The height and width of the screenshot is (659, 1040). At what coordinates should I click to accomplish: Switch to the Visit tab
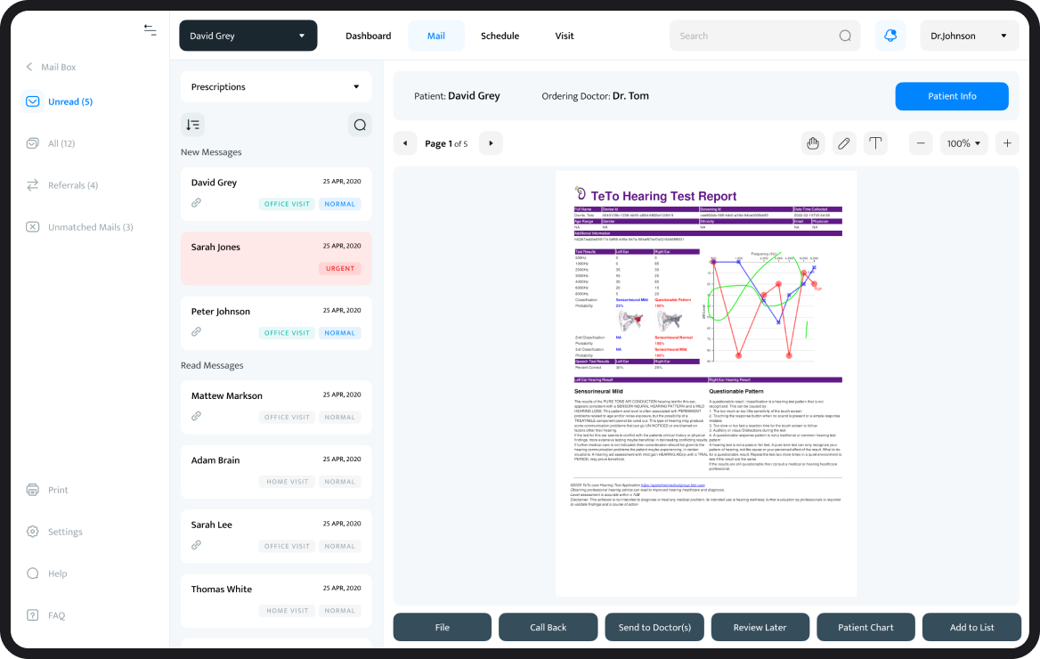pyautogui.click(x=565, y=36)
